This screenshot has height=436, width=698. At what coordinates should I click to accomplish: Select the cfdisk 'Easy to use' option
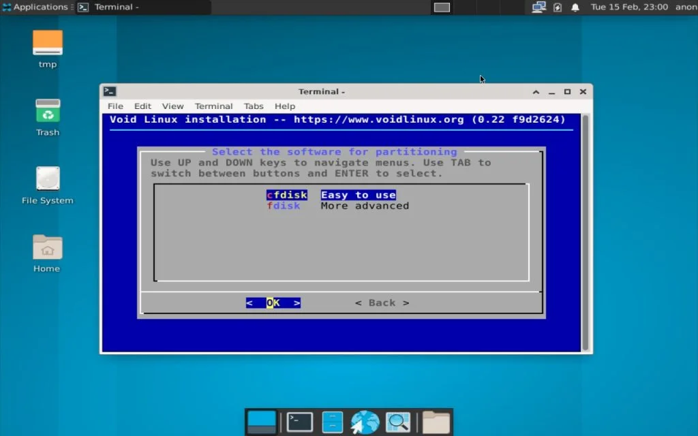(x=286, y=194)
